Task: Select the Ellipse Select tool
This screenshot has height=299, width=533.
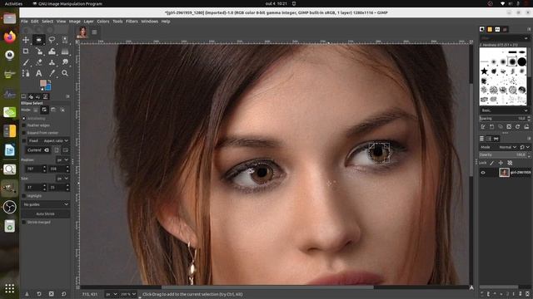Action: (39, 40)
